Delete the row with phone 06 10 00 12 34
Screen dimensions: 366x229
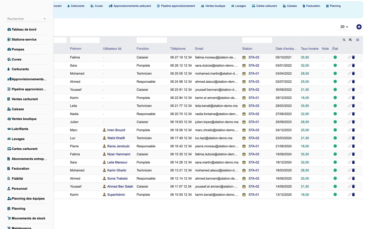(353, 195)
